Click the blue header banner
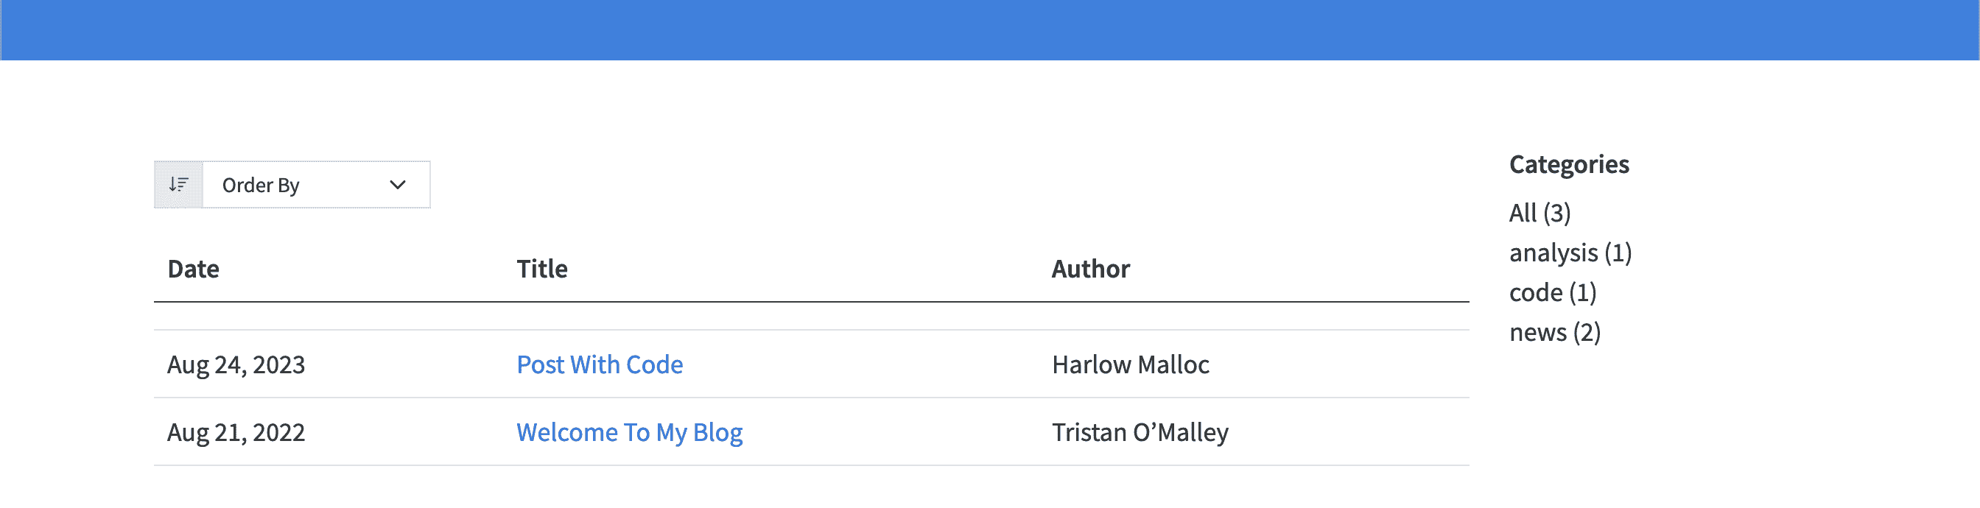 pyautogui.click(x=990, y=29)
